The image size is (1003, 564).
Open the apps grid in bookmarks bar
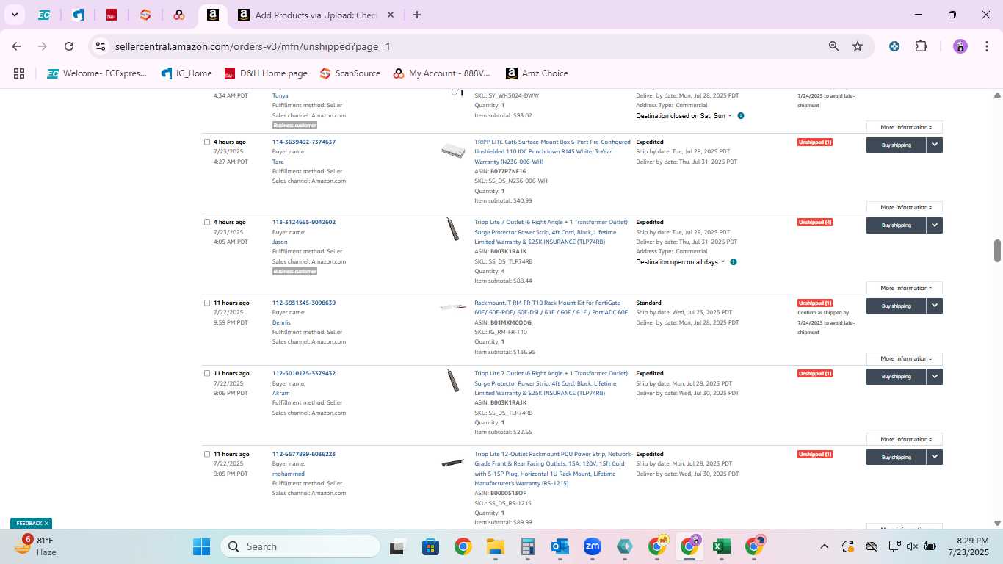pyautogui.click(x=19, y=73)
